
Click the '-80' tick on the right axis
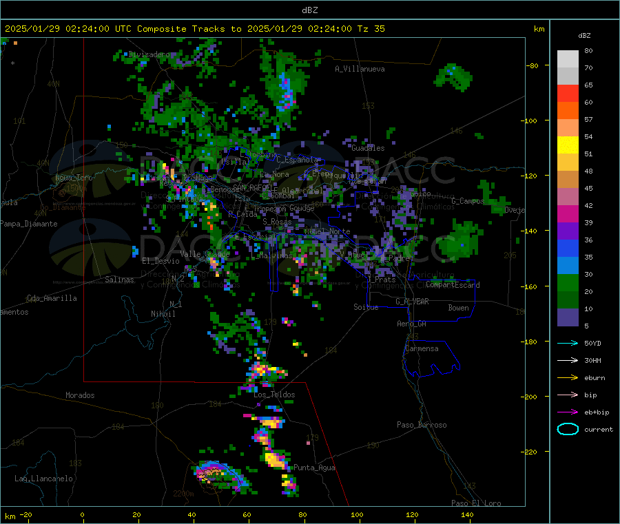(533, 65)
